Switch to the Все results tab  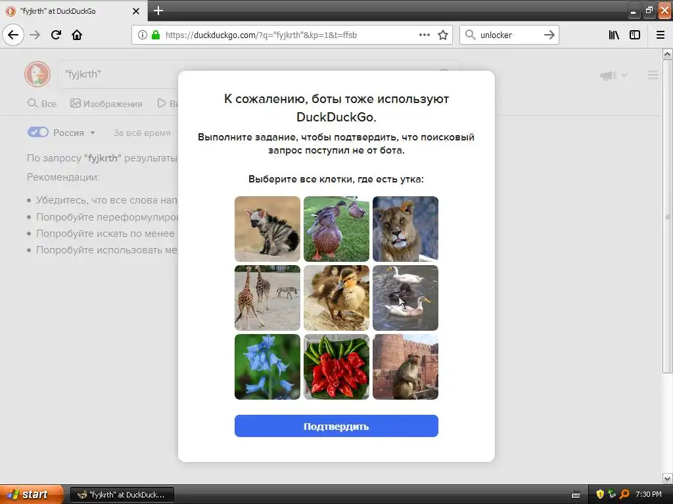(42, 104)
